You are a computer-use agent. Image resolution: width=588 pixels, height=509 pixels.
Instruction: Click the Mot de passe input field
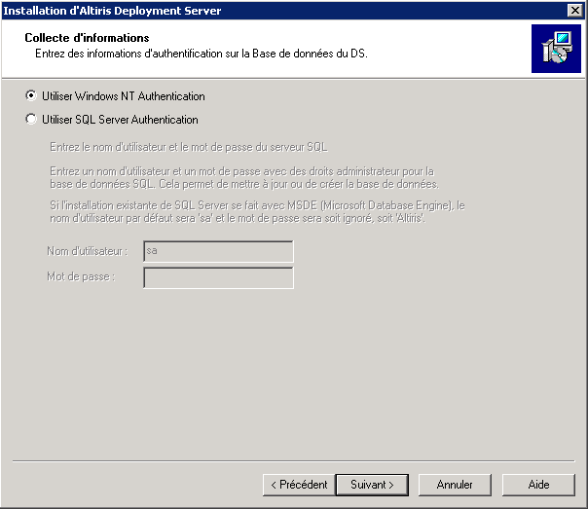[x=218, y=277]
